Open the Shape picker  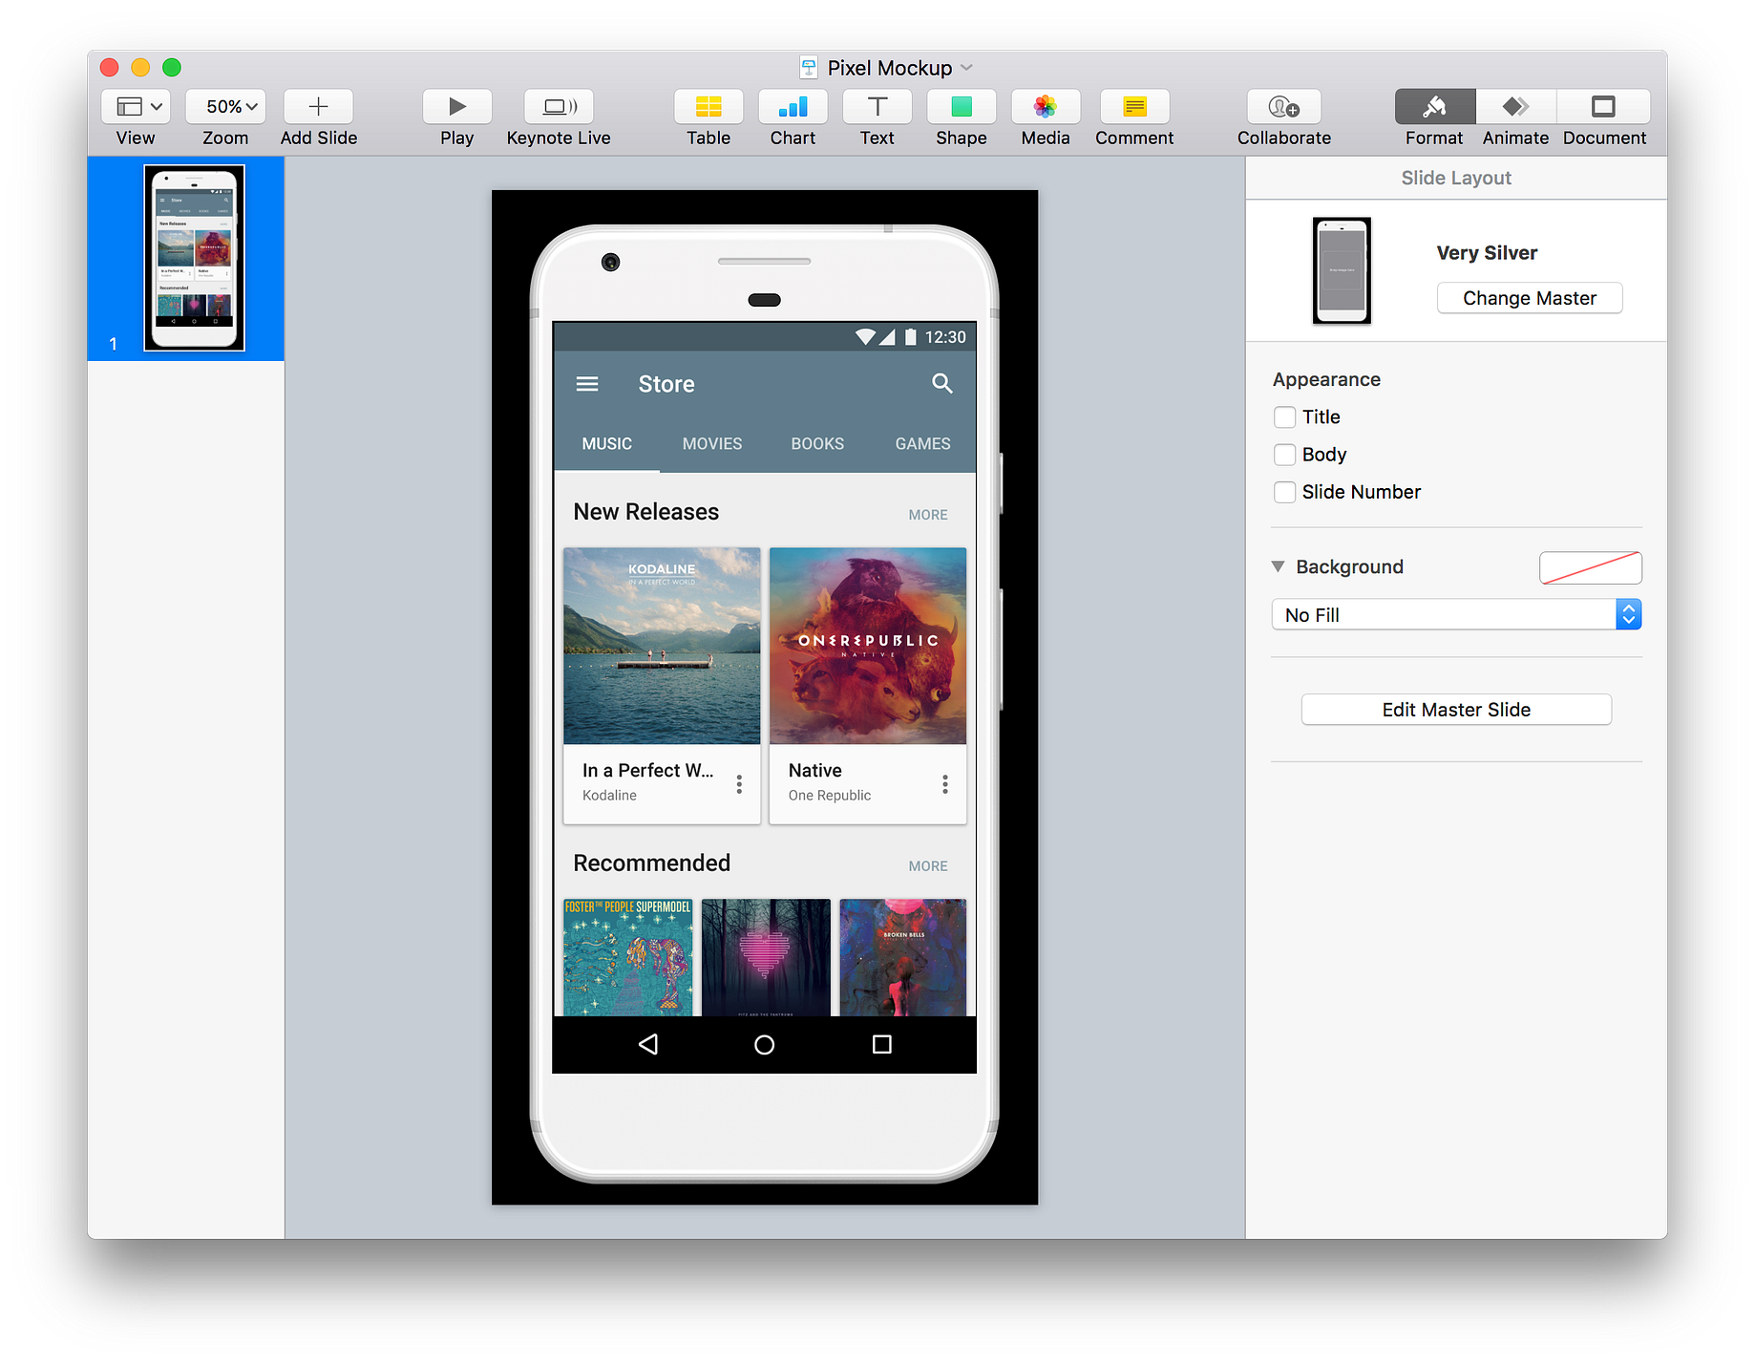pos(962,107)
